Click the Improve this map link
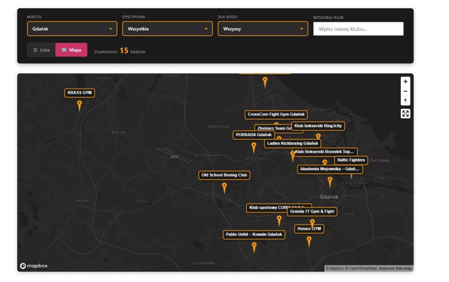This screenshot has width=449, height=282. point(395,268)
